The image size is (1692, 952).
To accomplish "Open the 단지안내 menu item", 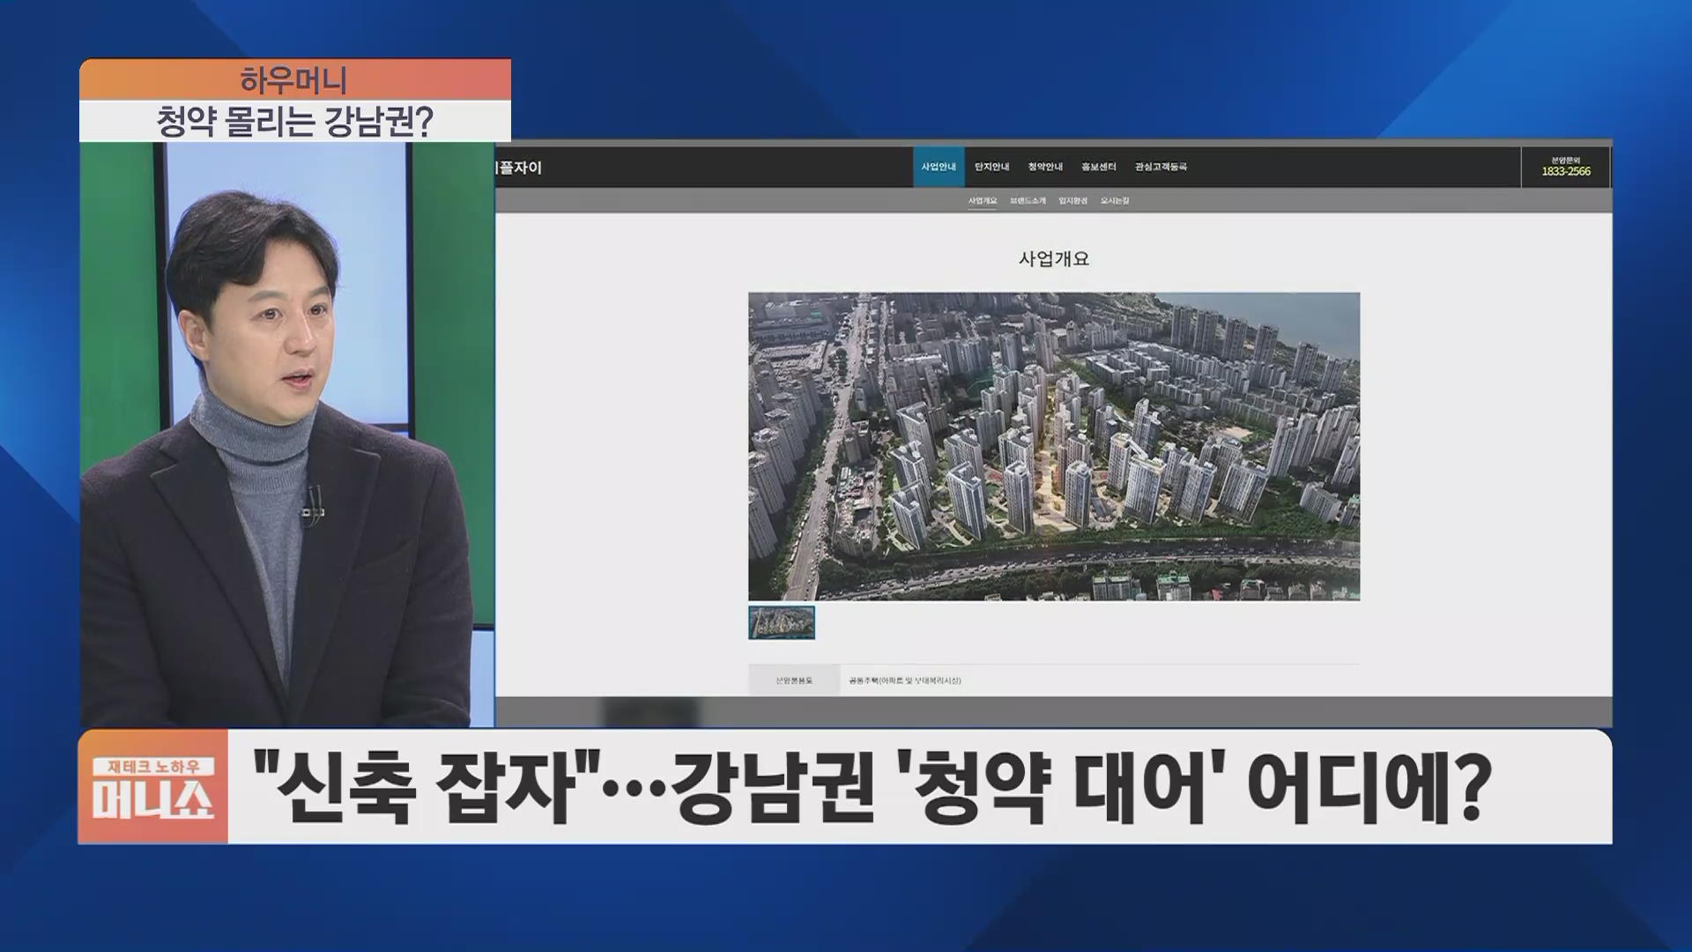I will (x=991, y=167).
